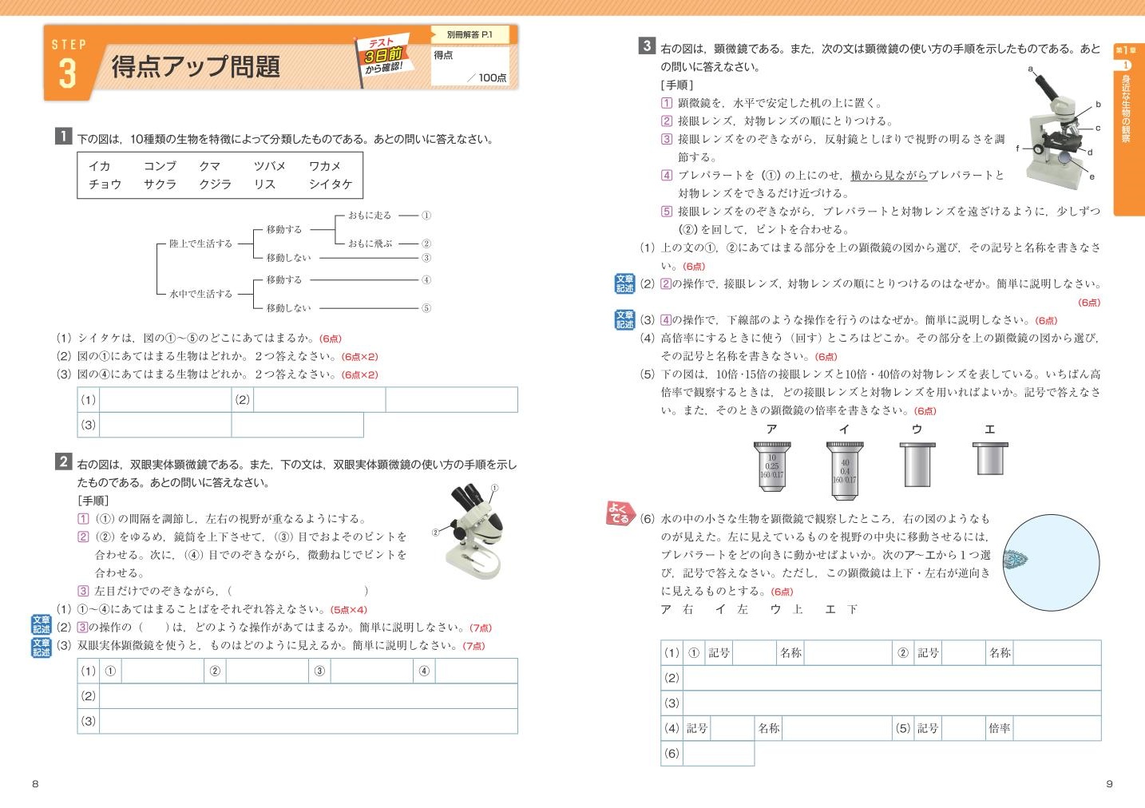Click answer option イ 左
The image size is (1145, 808).
732,609
